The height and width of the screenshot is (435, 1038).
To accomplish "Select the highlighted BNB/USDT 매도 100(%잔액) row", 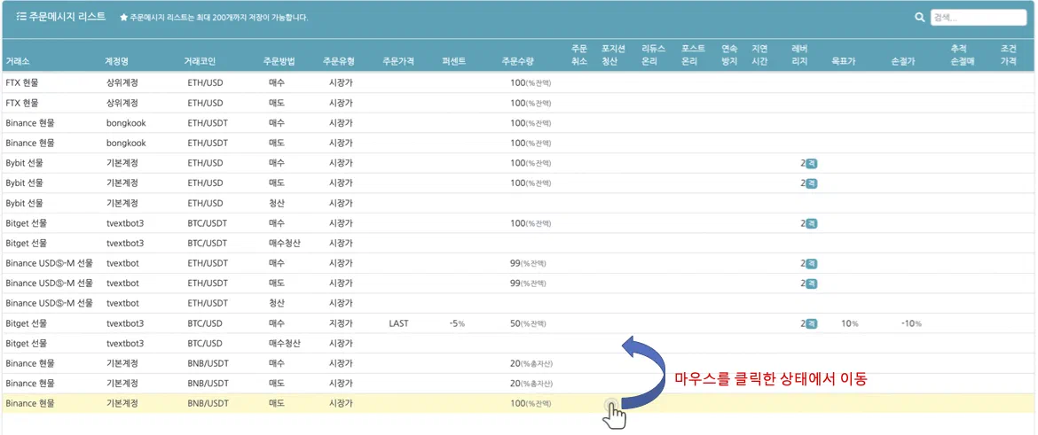I will pyautogui.click(x=518, y=403).
